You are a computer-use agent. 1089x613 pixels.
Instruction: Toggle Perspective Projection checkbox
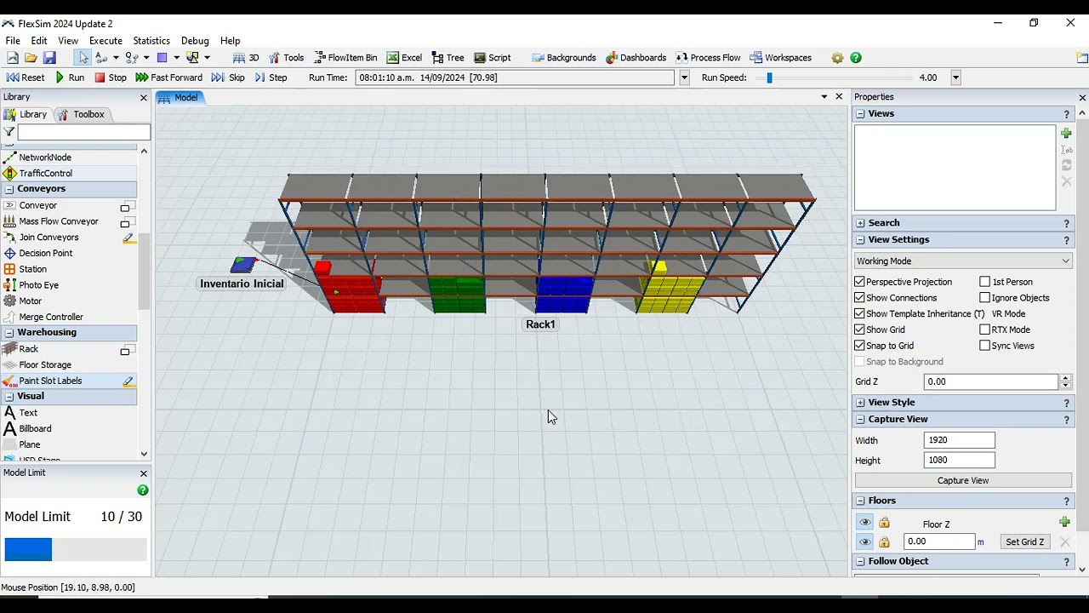[x=859, y=282]
